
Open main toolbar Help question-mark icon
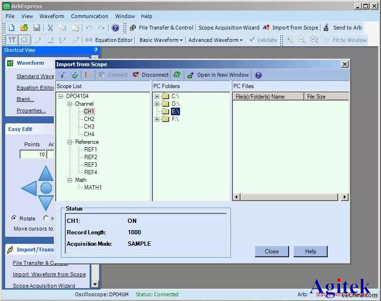tap(115, 28)
